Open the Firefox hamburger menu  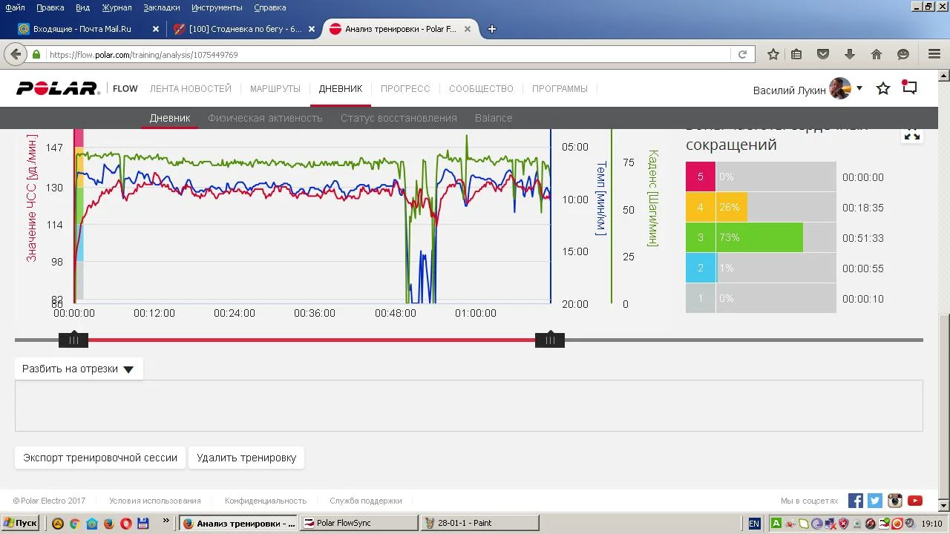[x=934, y=54]
